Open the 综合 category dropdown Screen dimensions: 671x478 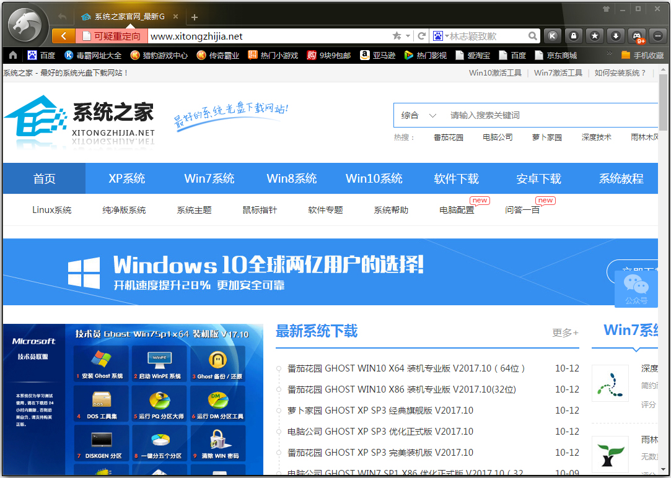418,115
